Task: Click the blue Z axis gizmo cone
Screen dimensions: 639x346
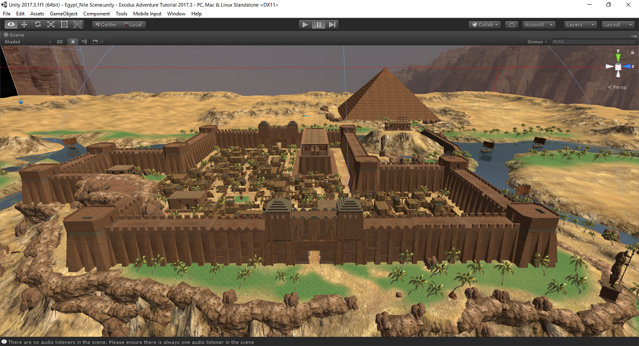Action: (x=627, y=67)
